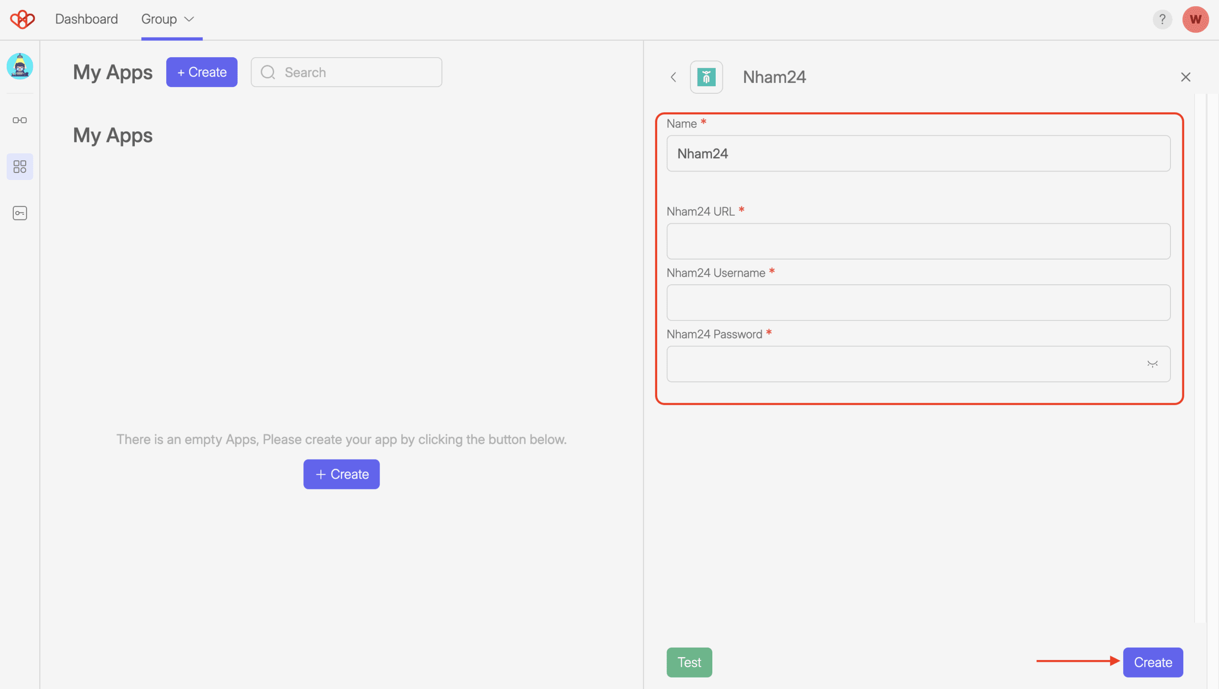1219x689 pixels.
Task: Click the panel's vertical scrollbar
Action: 1200,358
